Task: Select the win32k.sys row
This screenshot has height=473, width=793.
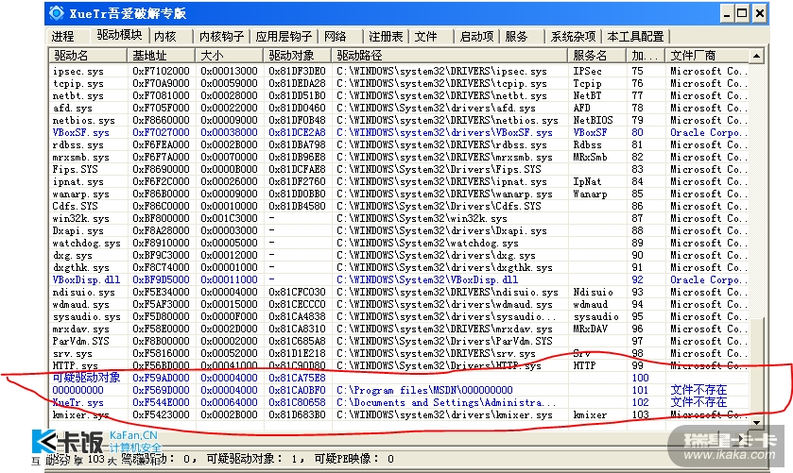Action: pyautogui.click(x=399, y=218)
